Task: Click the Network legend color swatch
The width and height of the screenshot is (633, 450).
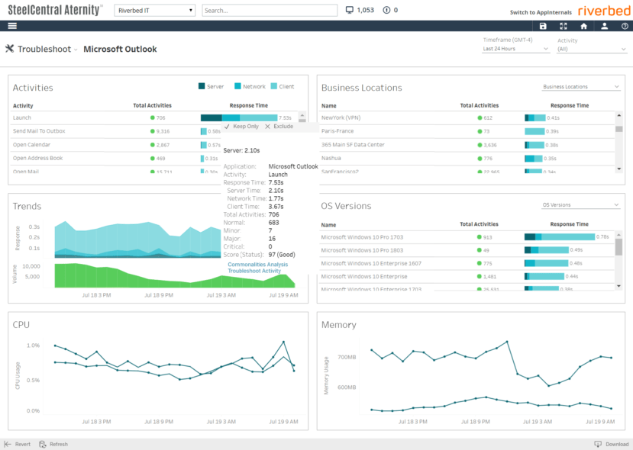Action: 237,86
